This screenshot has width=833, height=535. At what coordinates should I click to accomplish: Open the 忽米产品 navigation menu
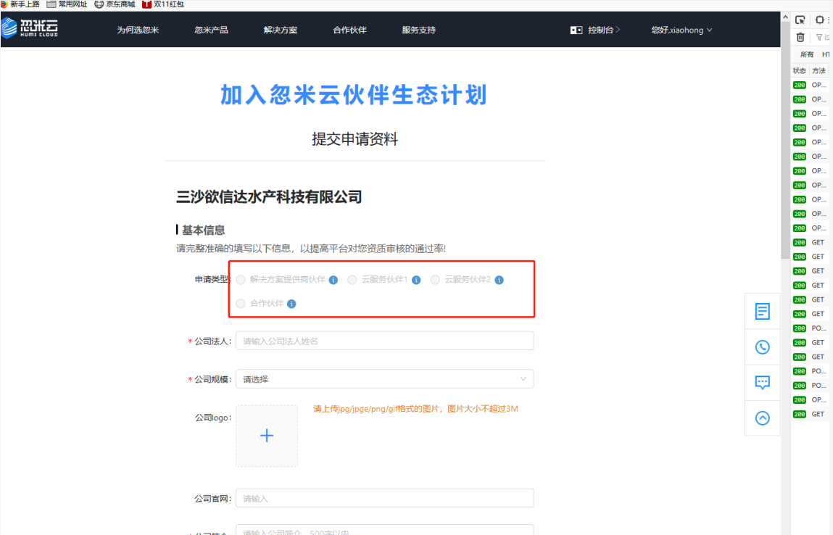pyautogui.click(x=212, y=30)
